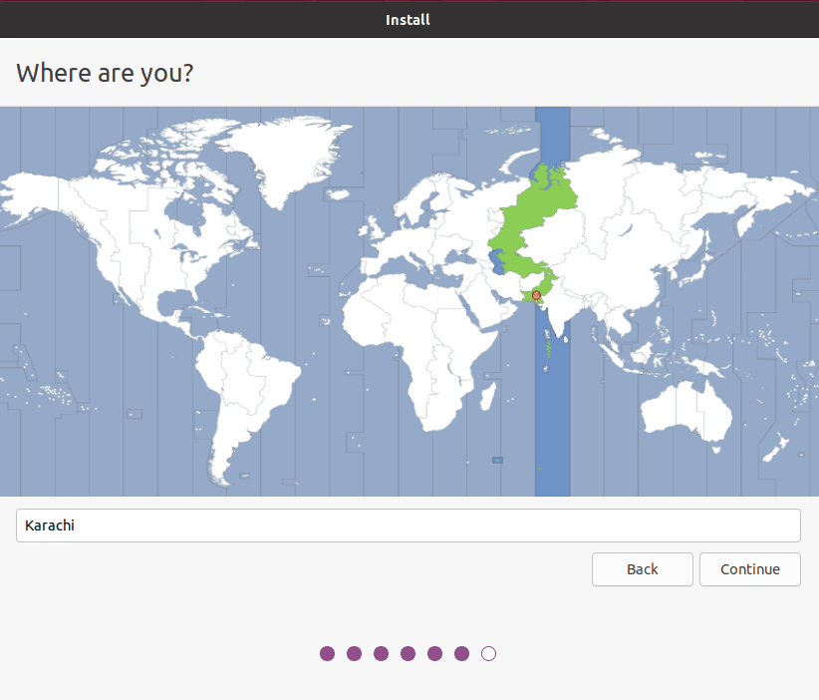Select Madagascar on the timezone map
The height and width of the screenshot is (700, 819).
[488, 396]
